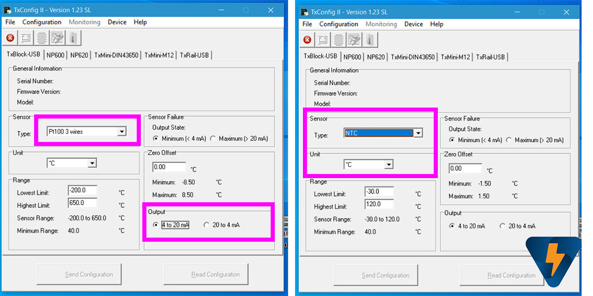Select the TxBlock-USB tab in left window
Viewport: 593px width, 296px height.
pos(23,54)
